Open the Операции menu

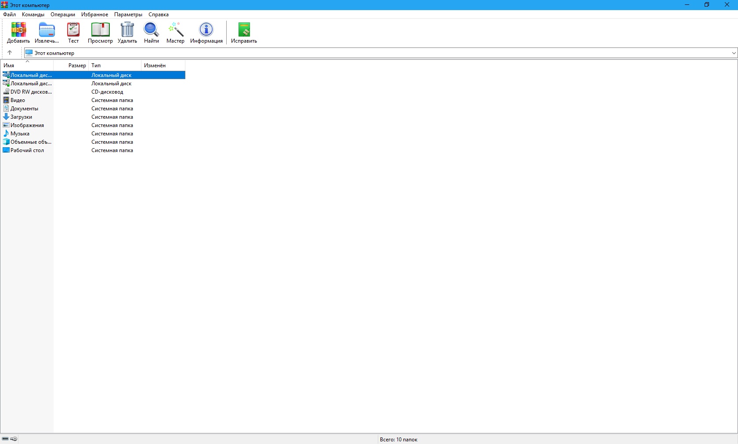(x=63, y=15)
